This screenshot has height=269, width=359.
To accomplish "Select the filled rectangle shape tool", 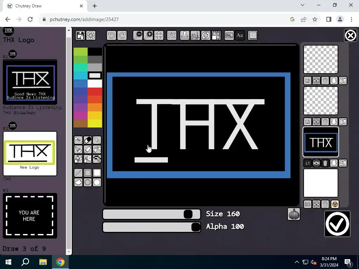I will pyautogui.click(x=97, y=173).
